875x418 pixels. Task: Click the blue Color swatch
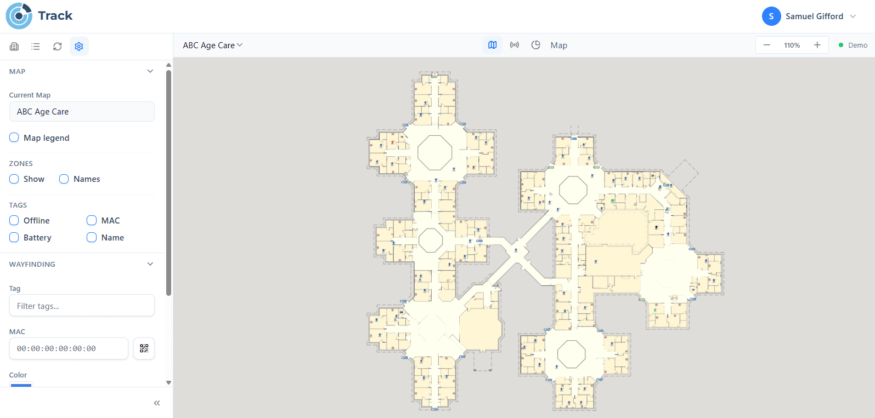21,385
